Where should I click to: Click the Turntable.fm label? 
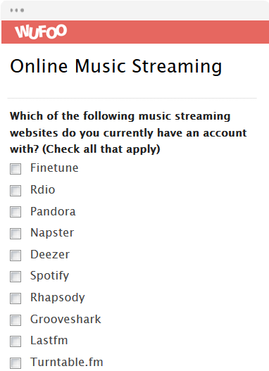pos(67,362)
